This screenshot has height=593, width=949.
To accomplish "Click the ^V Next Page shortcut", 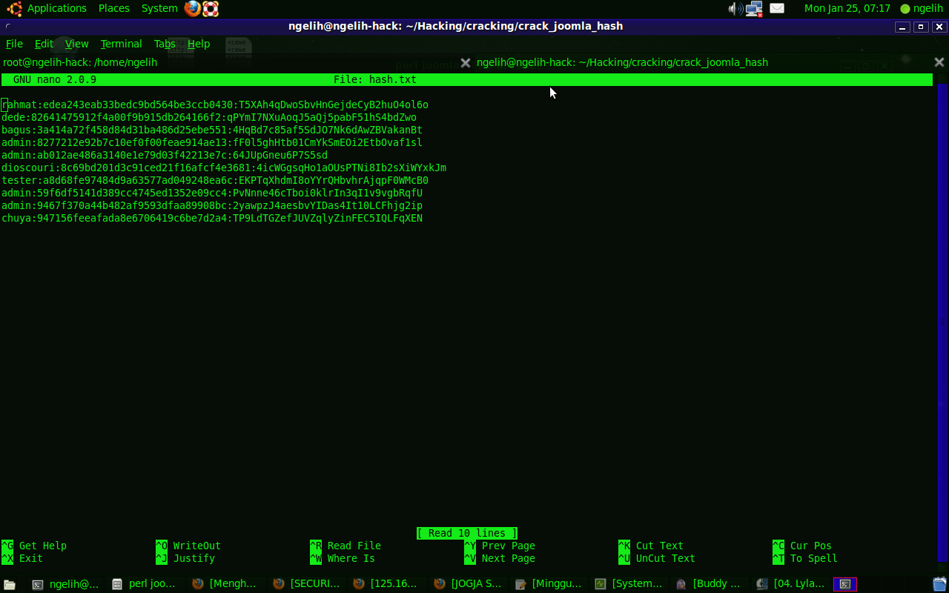I will click(500, 558).
